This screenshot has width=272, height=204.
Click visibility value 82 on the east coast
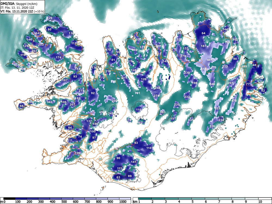[x=263, y=91]
